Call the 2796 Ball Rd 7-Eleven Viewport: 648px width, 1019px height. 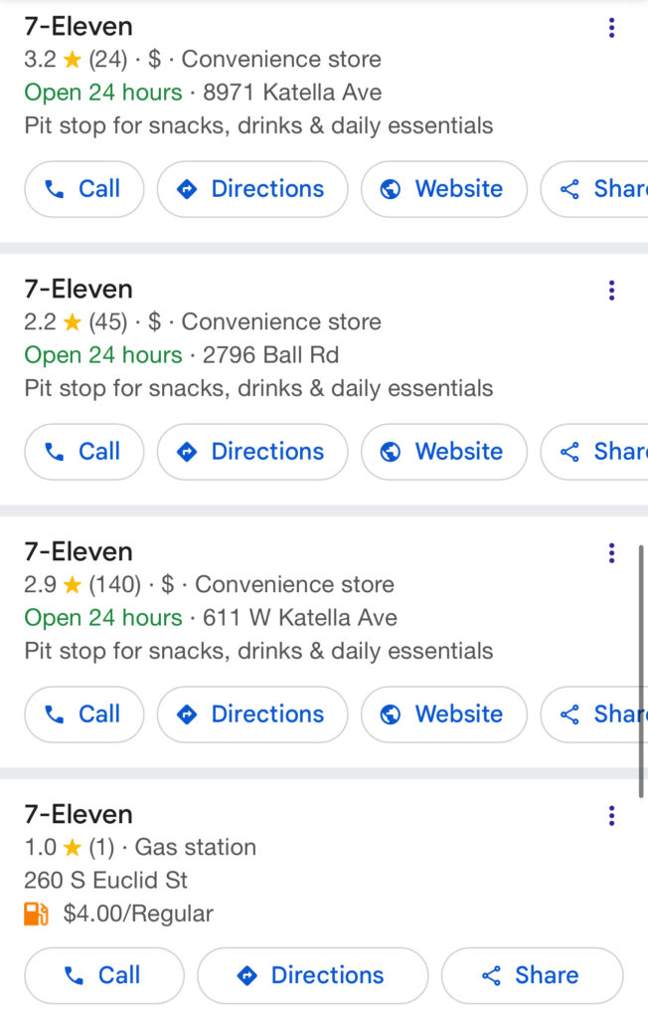(83, 452)
